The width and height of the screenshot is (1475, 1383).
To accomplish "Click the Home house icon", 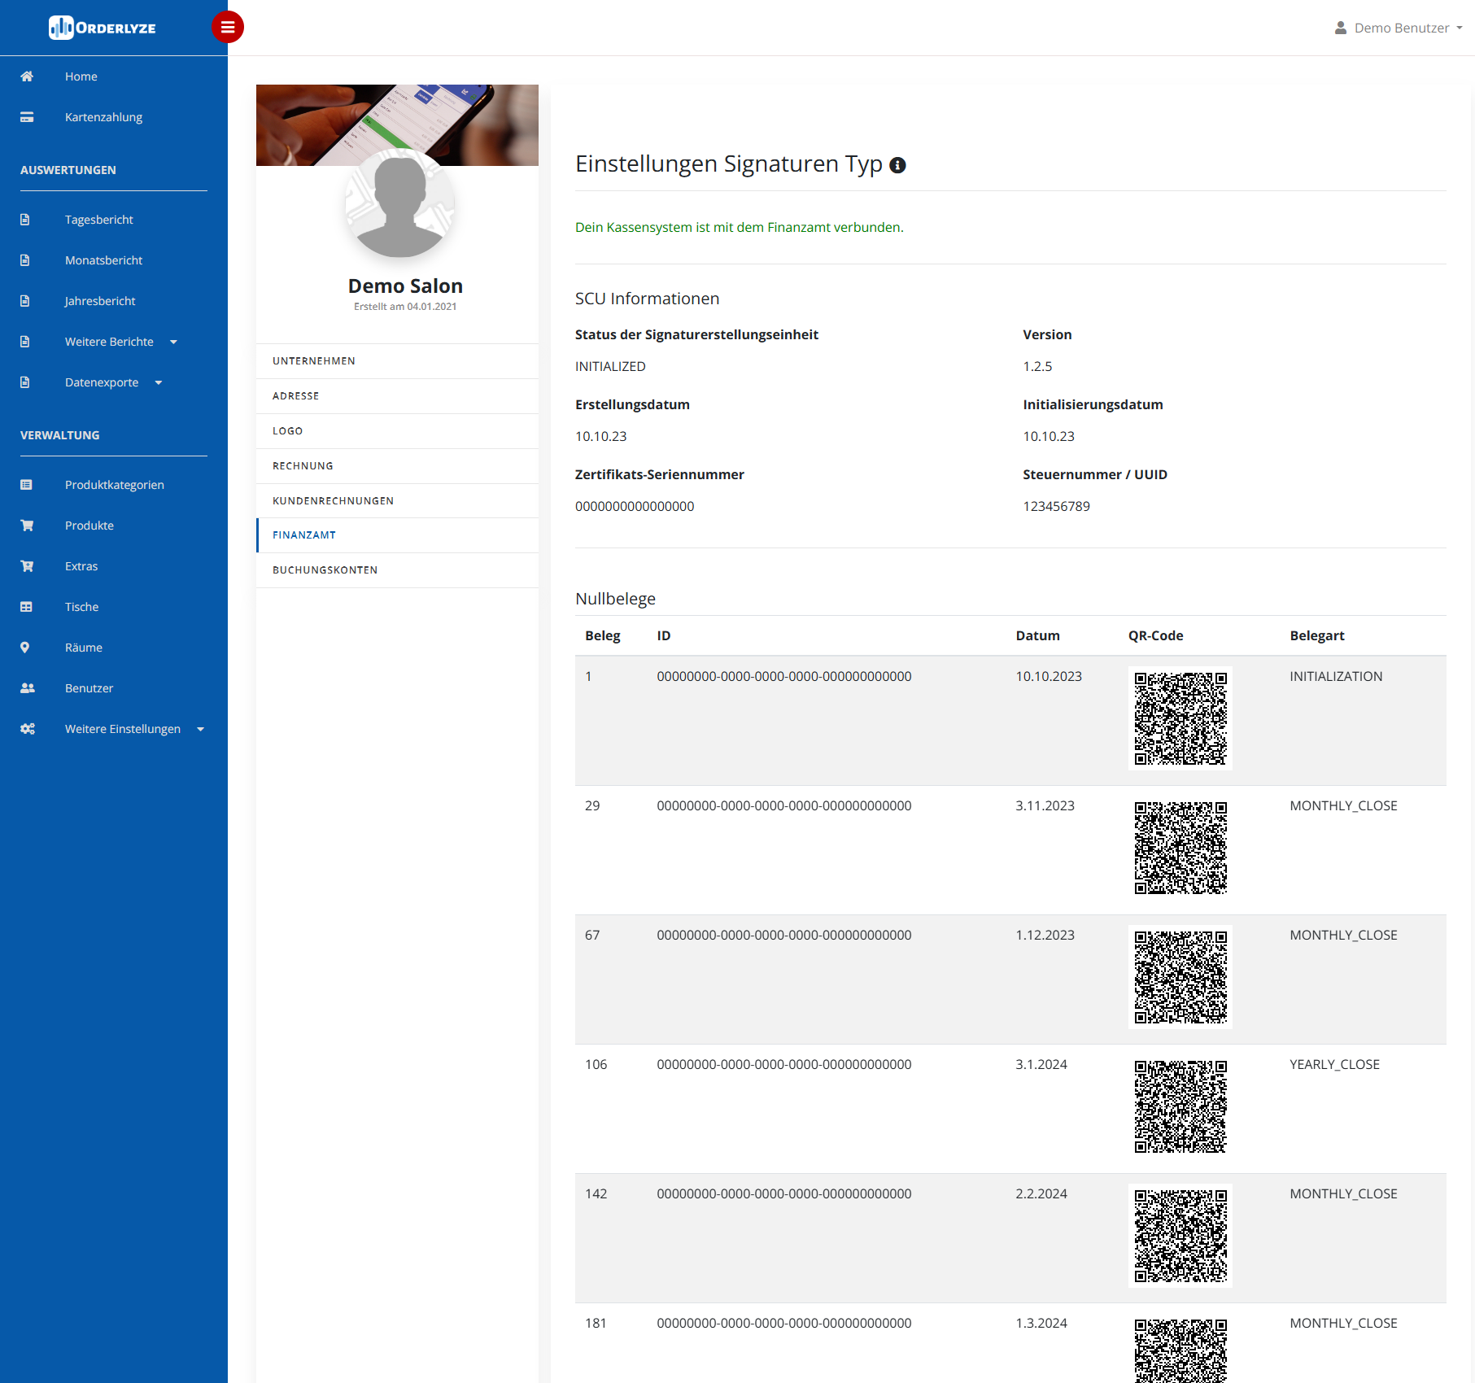I will [27, 76].
